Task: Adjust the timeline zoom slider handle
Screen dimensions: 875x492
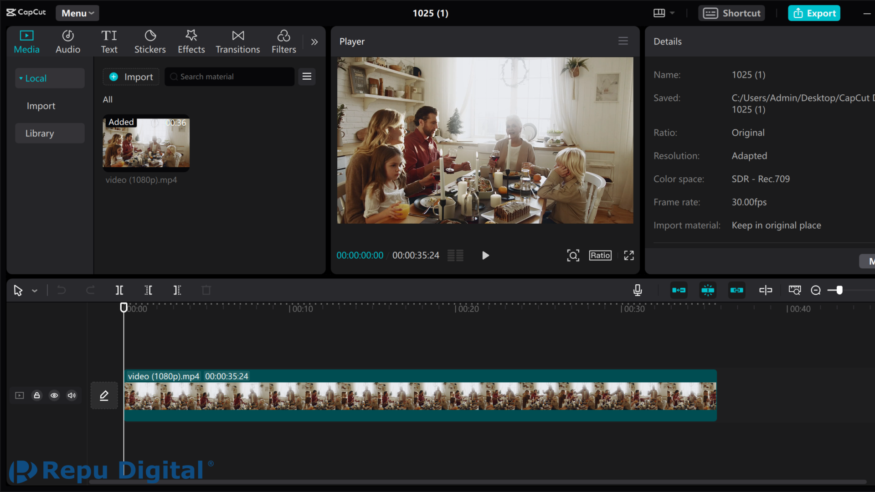Action: click(x=839, y=290)
